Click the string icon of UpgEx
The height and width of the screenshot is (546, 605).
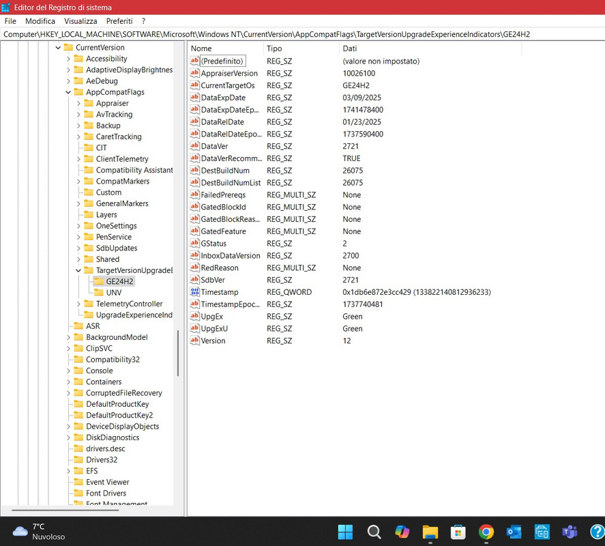tap(195, 316)
